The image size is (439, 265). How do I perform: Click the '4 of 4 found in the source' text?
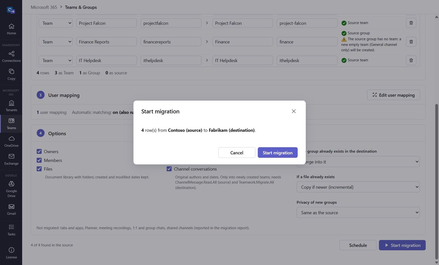click(x=52, y=245)
